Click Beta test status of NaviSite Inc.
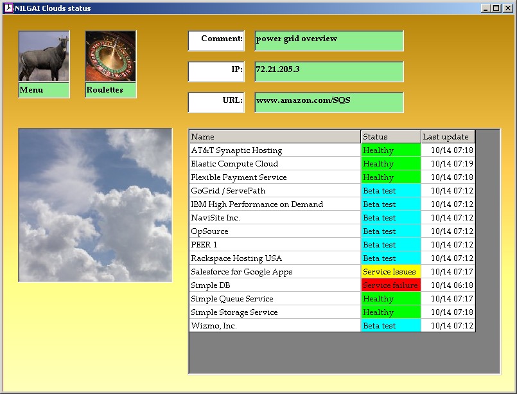517x394 pixels. click(x=391, y=218)
